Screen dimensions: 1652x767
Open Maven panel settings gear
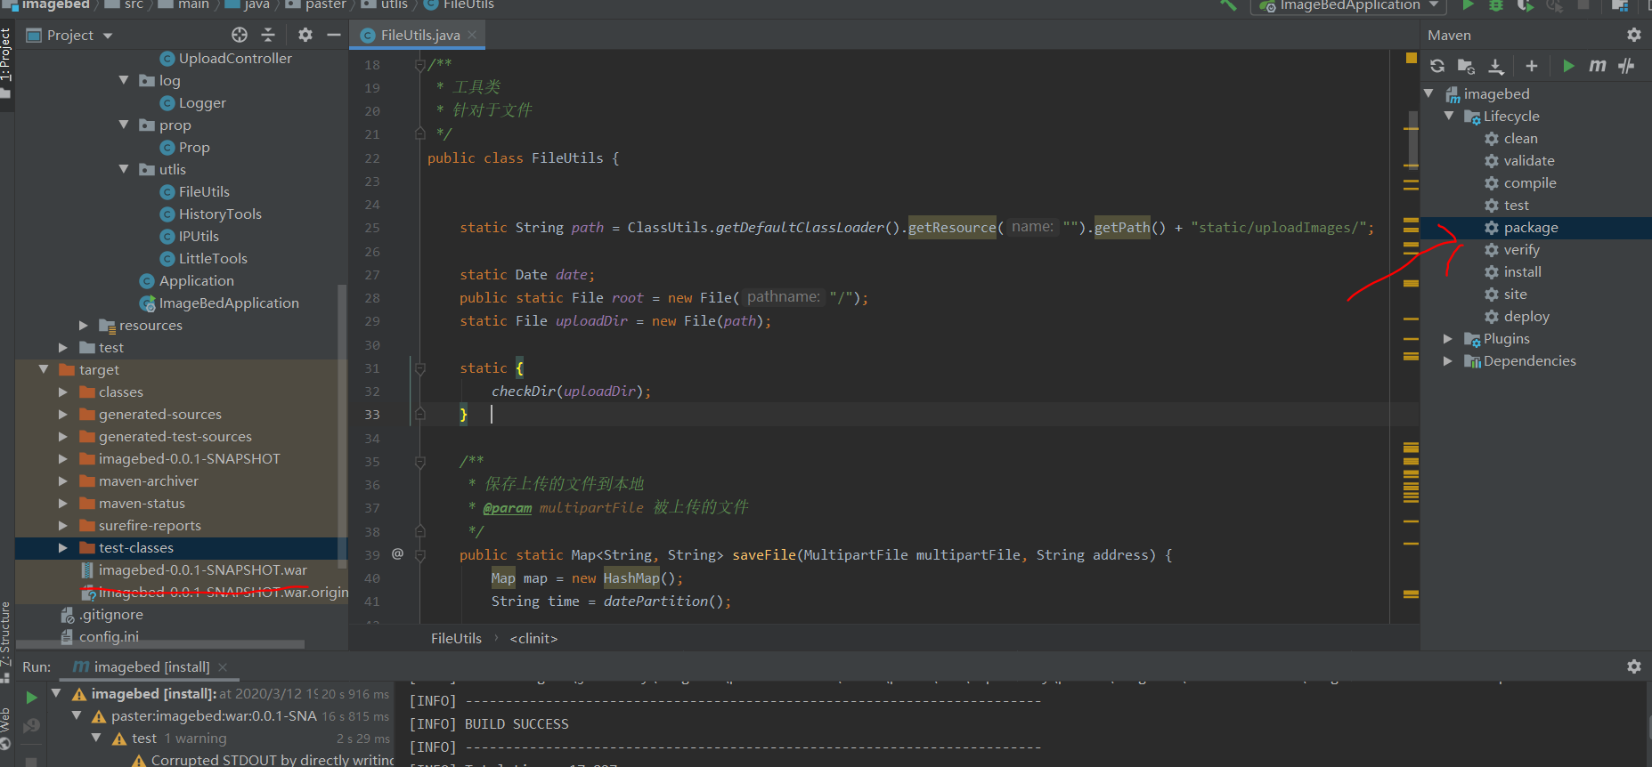click(x=1633, y=35)
